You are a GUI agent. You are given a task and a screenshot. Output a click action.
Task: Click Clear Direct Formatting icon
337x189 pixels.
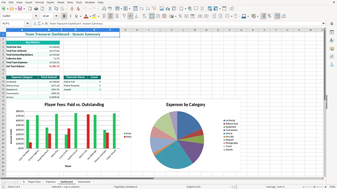point(78,9)
